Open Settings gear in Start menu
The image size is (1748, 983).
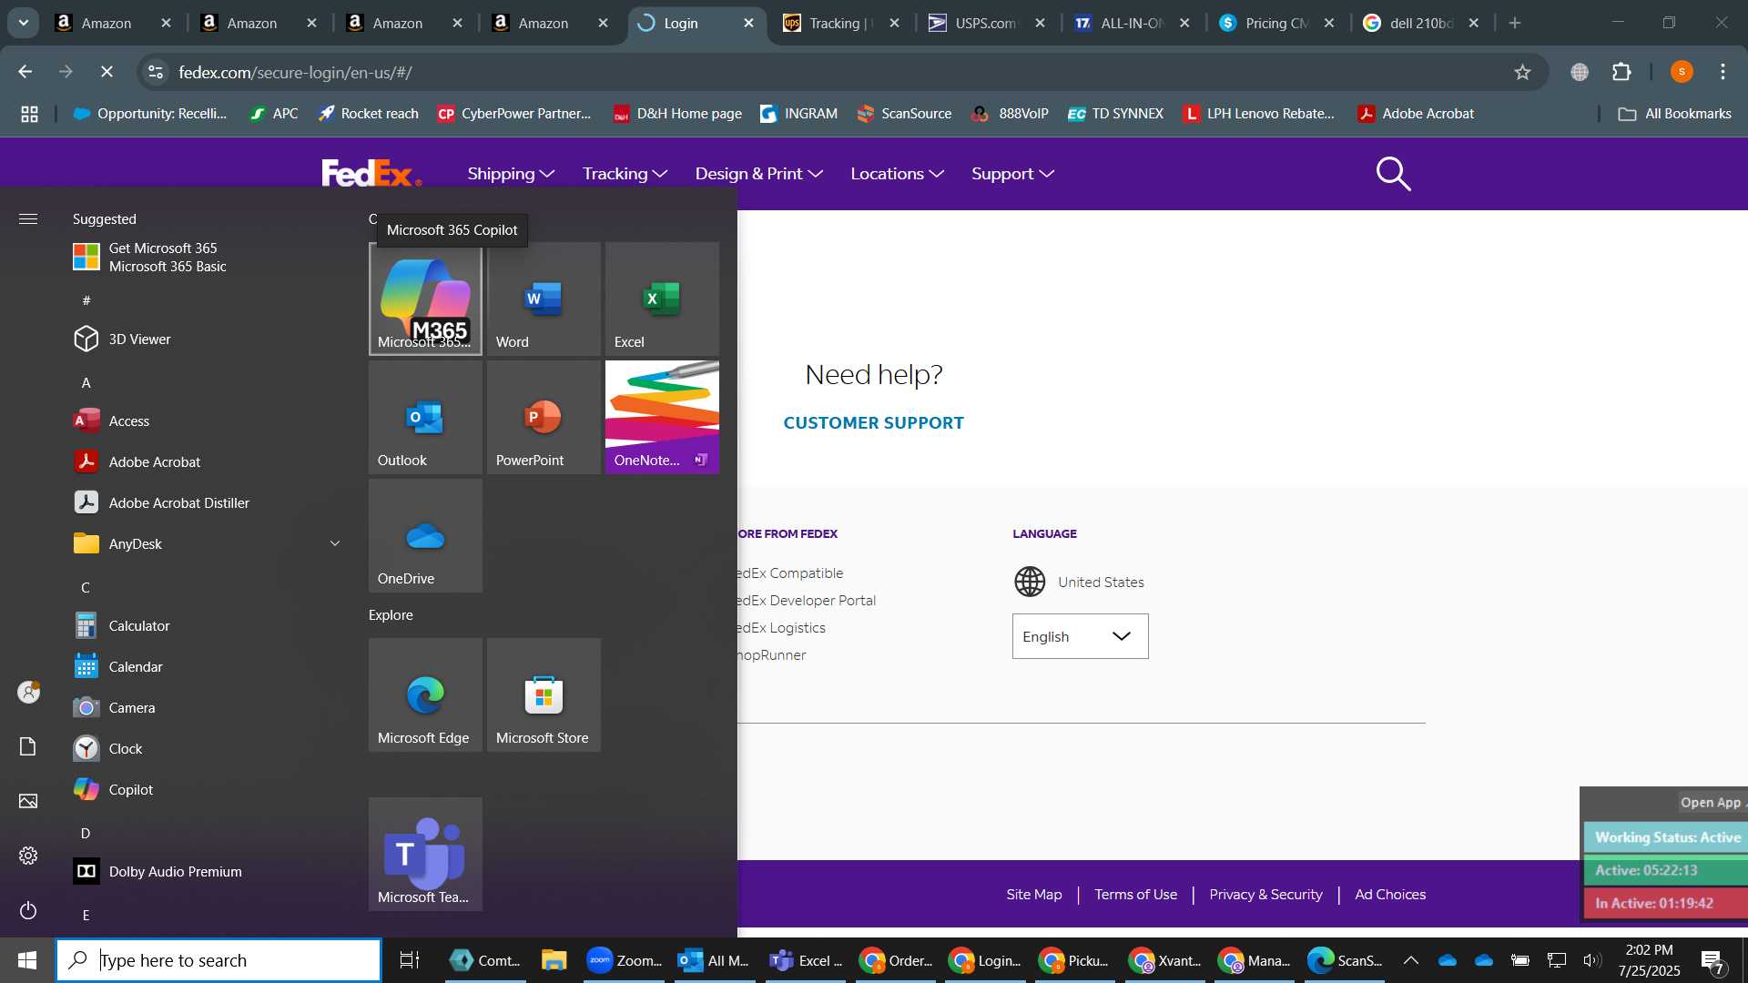[28, 856]
